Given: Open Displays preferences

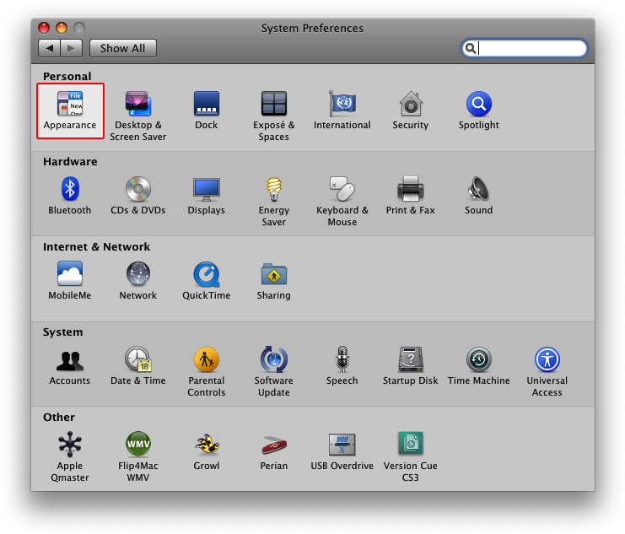Looking at the screenshot, I should pyautogui.click(x=206, y=196).
